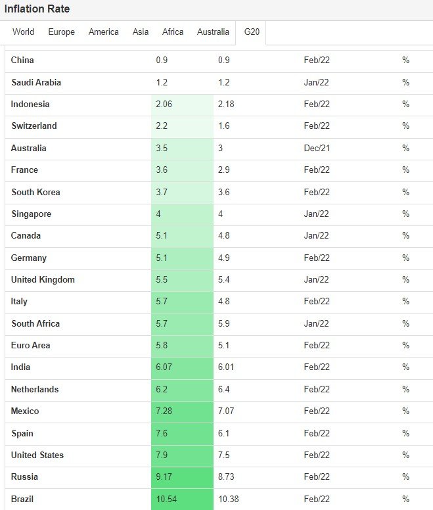Click the active G20 tab
This screenshot has height=510, width=433.
[x=250, y=32]
